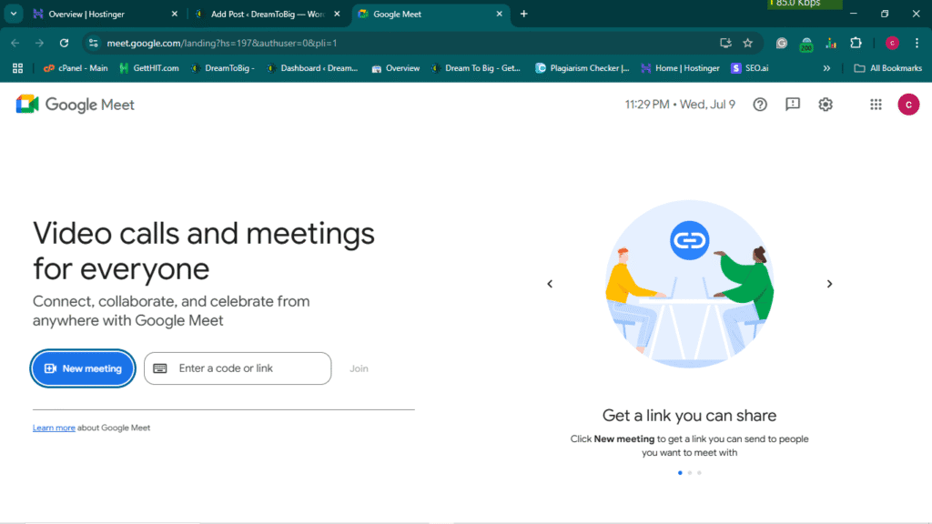Open the Help question mark icon
The width and height of the screenshot is (932, 524).
[760, 105]
